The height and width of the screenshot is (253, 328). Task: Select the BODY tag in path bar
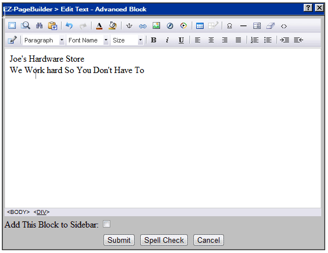click(x=19, y=212)
